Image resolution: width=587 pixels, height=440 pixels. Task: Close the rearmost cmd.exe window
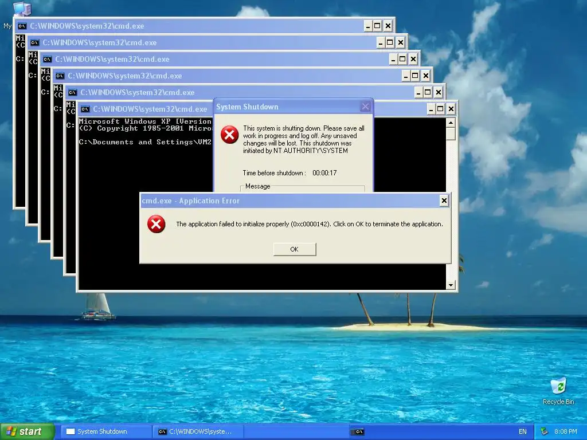[x=388, y=26]
